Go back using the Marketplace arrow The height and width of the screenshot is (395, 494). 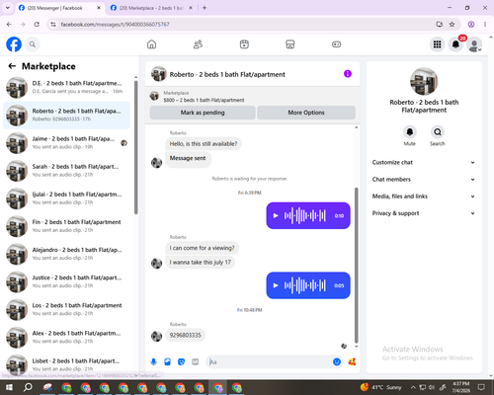12,66
